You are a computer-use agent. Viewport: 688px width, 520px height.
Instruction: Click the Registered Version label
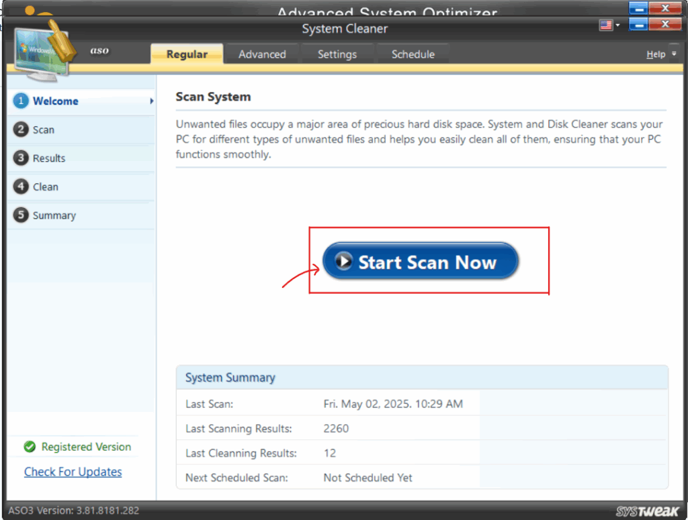click(x=87, y=447)
